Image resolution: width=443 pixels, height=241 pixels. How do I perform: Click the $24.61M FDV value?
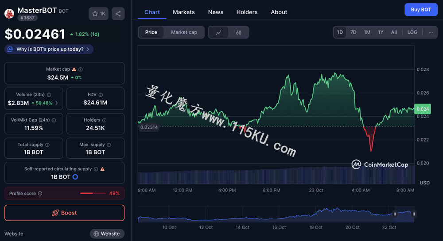pyautogui.click(x=95, y=103)
